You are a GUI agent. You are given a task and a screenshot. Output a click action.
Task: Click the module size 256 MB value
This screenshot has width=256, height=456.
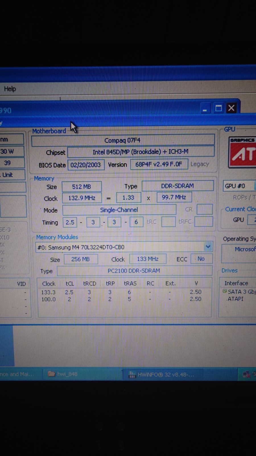(x=80, y=259)
